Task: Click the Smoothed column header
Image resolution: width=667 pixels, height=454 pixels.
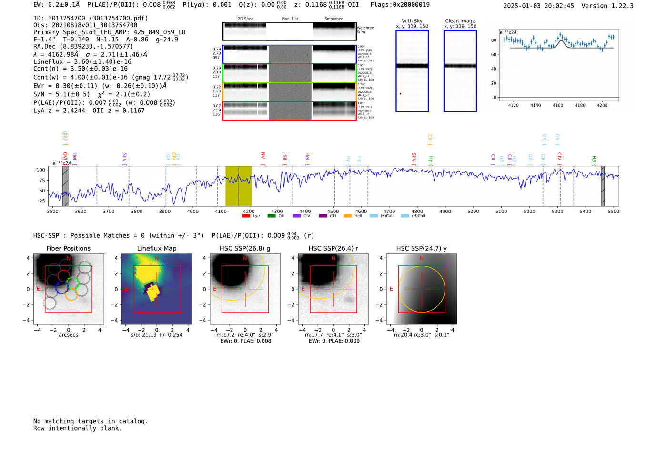Action: [334, 19]
